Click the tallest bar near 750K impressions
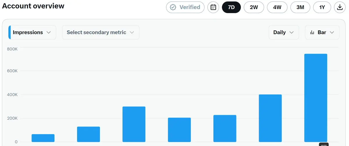 [x=316, y=98]
